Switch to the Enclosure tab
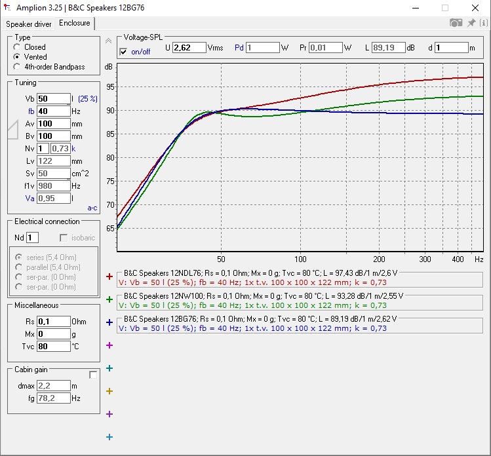This screenshot has height=456, width=491. pyautogui.click(x=75, y=23)
